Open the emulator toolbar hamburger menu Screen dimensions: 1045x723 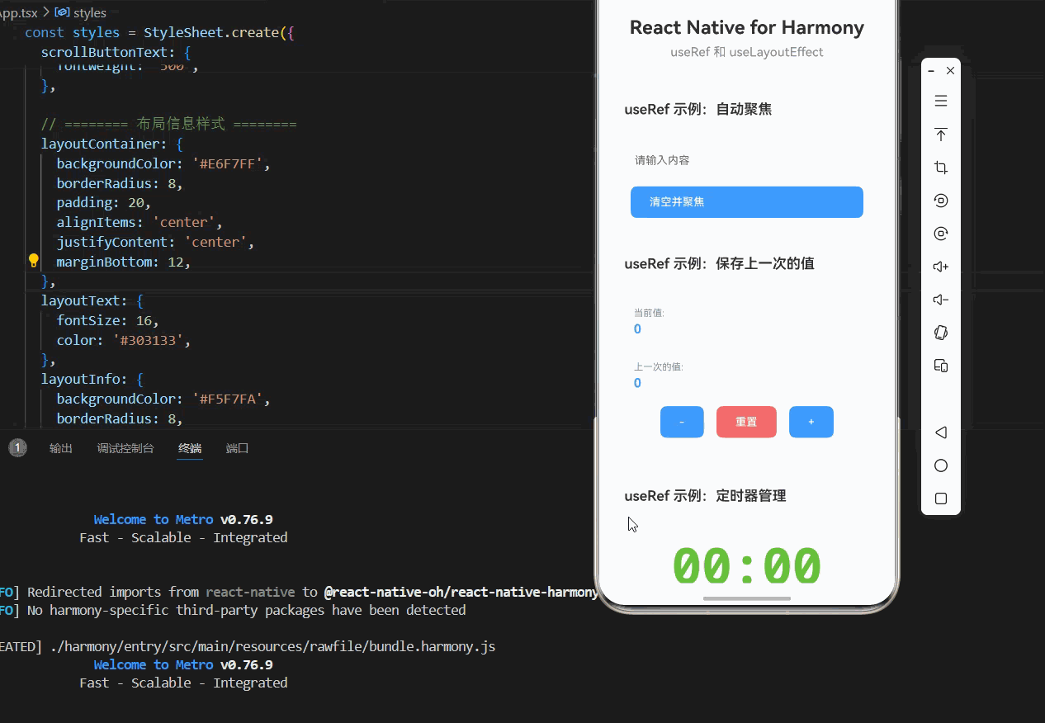[x=940, y=102]
